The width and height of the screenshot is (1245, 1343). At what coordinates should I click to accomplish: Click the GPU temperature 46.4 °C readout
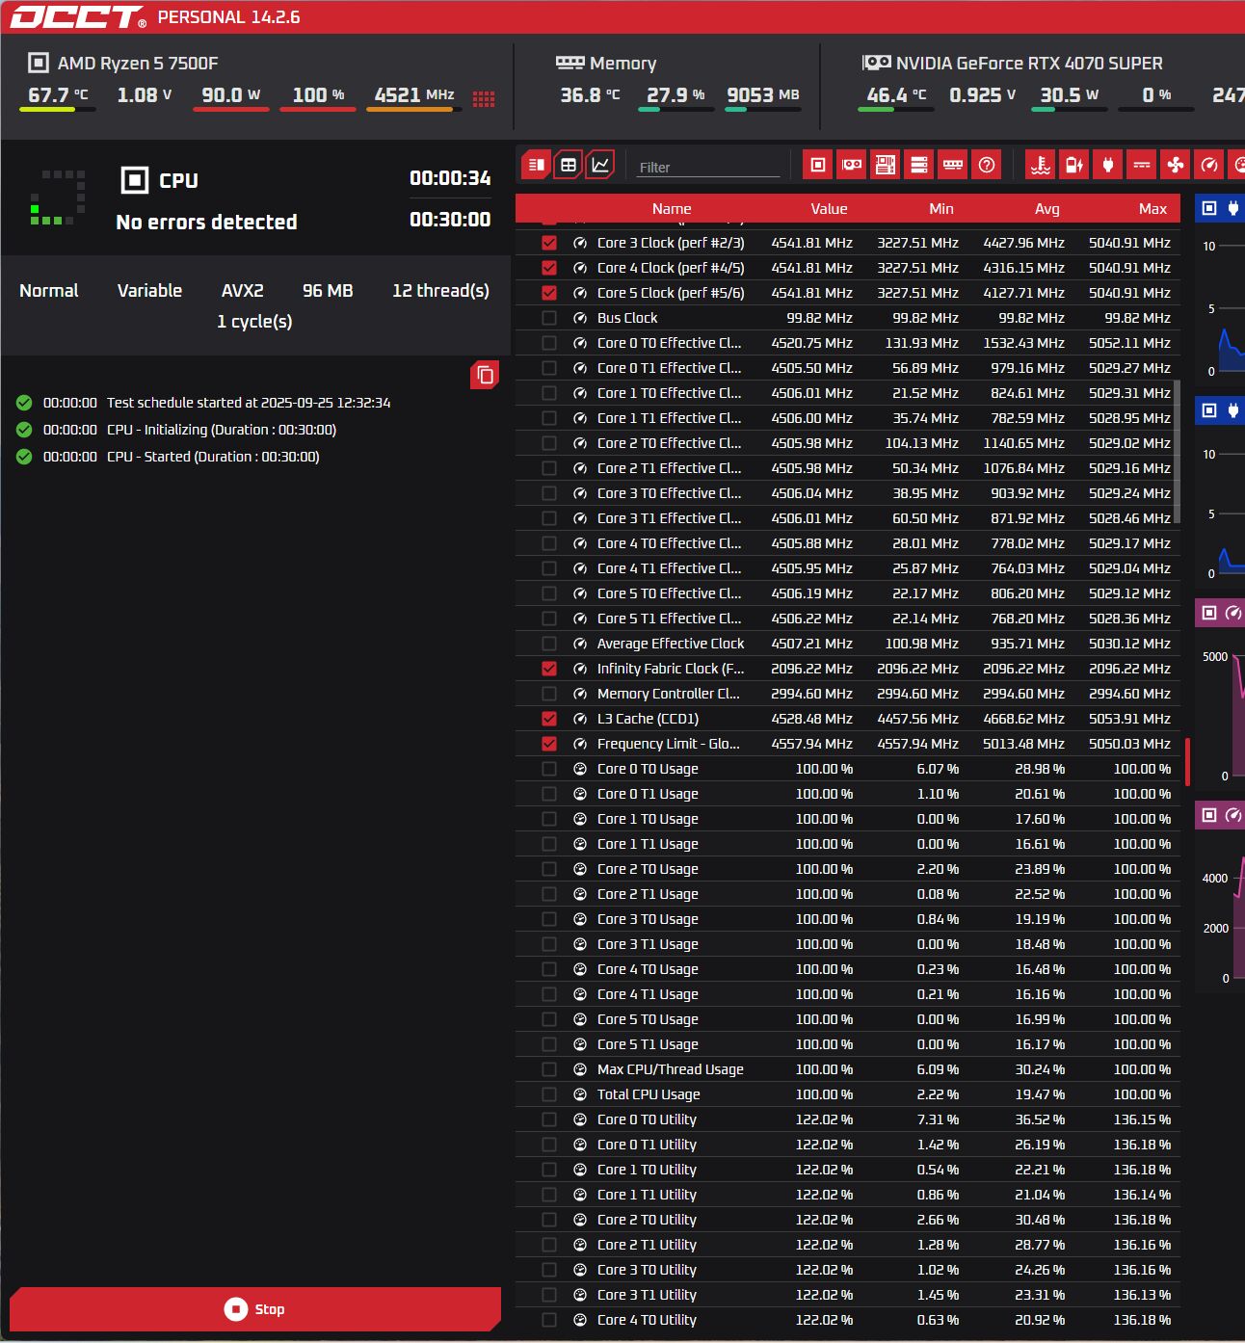pos(896,95)
